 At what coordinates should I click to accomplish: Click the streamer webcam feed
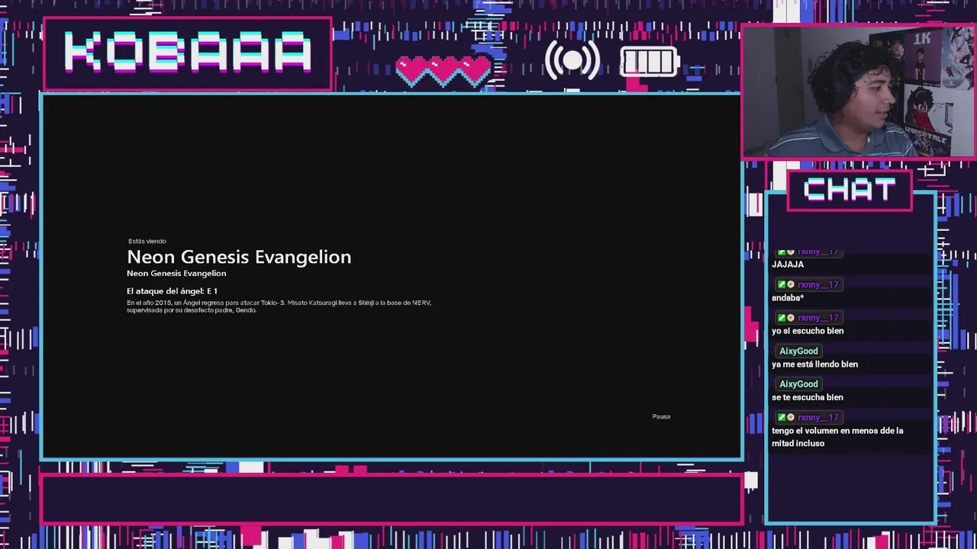(x=859, y=91)
